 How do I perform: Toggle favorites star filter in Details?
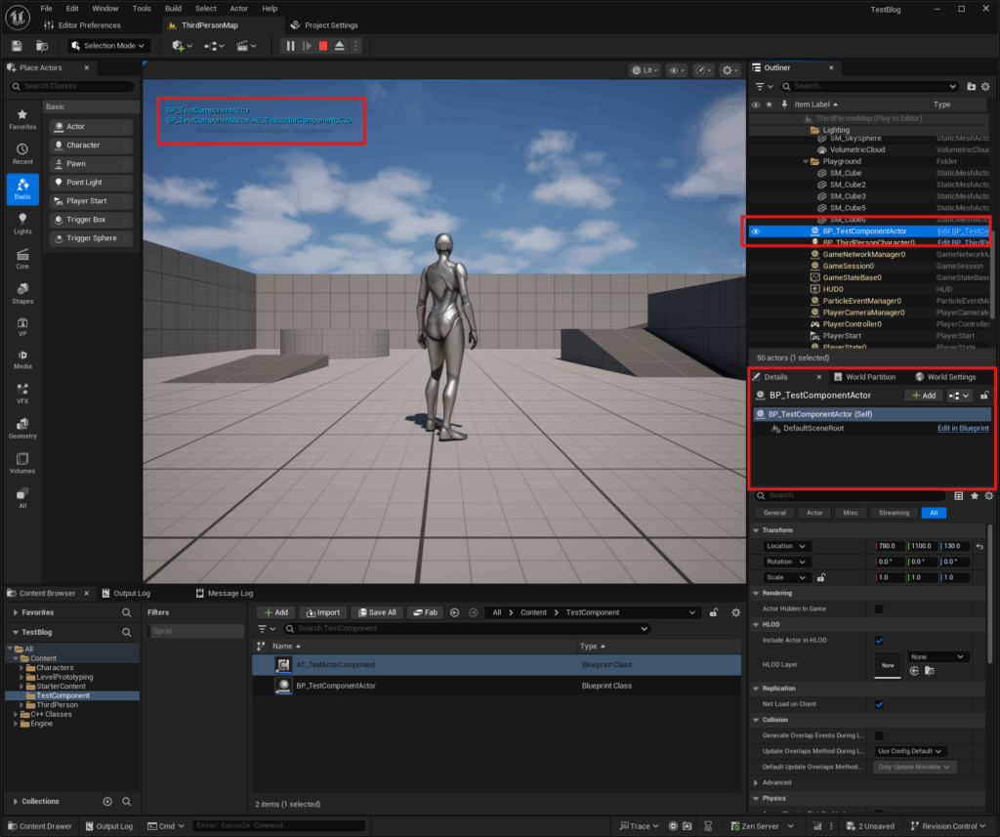click(x=975, y=496)
